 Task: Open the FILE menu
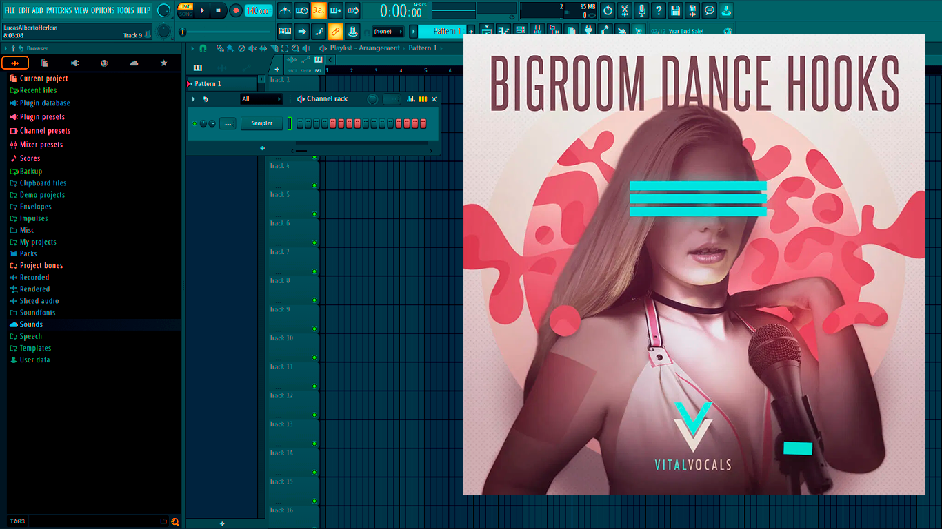pos(10,10)
